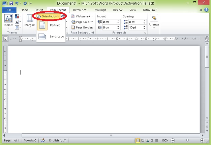Click the zoom slider handle
This screenshot has height=145, width=211.
tap(187, 140)
